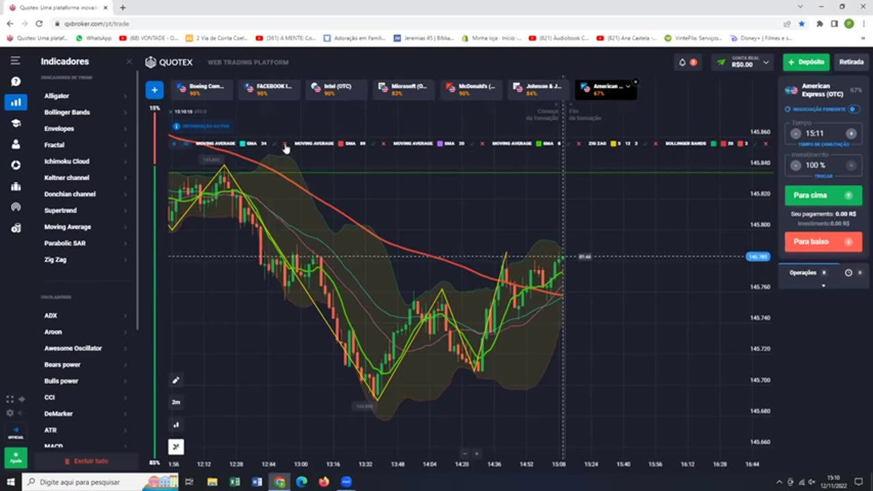Open the indicators compass tool button
This screenshot has width=873, height=491.
[176, 447]
